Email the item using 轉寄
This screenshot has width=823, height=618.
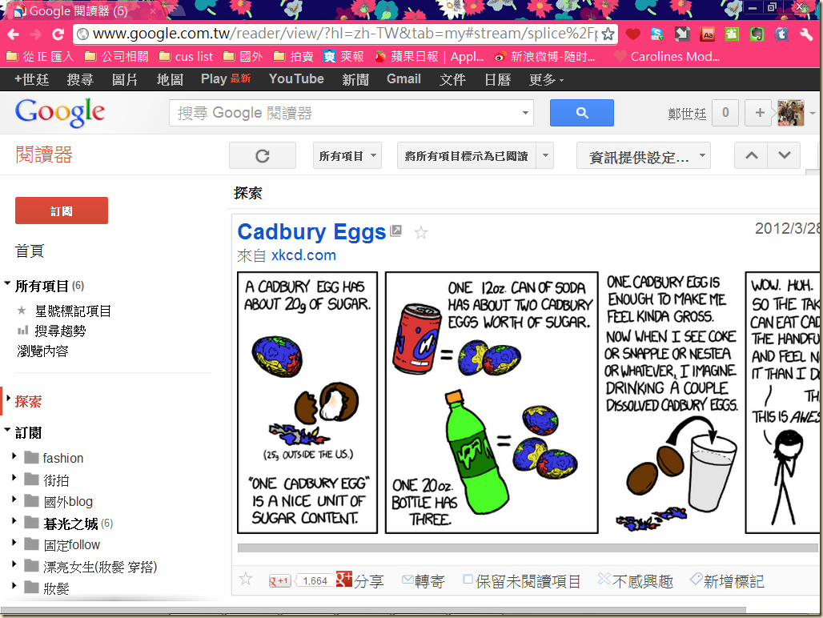[x=423, y=580]
